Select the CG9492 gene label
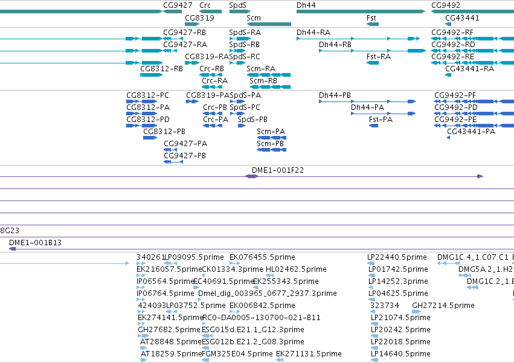The height and width of the screenshot is (363, 514). 446,5
